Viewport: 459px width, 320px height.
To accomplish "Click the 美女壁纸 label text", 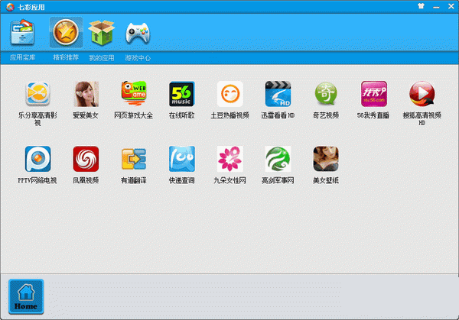I will point(326,180).
